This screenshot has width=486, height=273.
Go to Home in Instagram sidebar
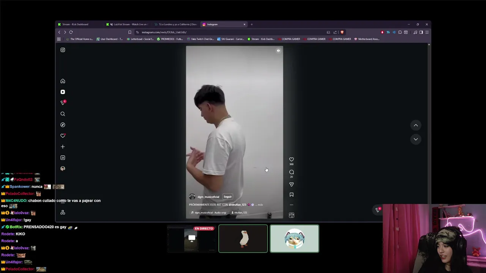[x=63, y=81]
